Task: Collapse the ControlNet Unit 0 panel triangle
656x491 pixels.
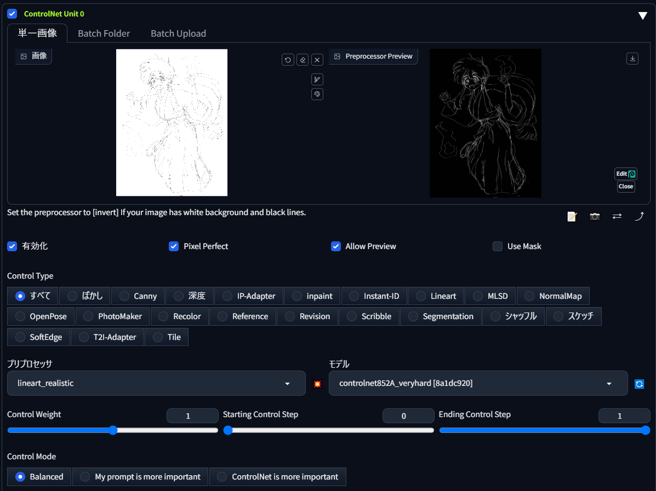Action: click(x=643, y=15)
